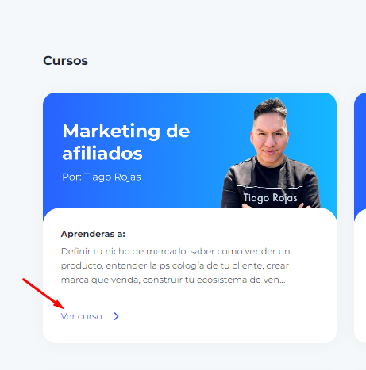Click the word "Marketing" in the banner
Viewport: 366px width, 370px height.
[111, 132]
